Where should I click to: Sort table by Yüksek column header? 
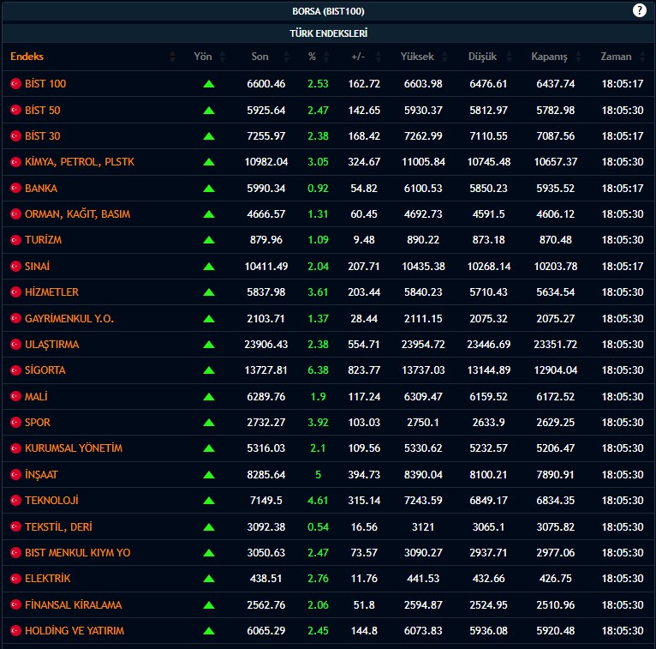pos(417,57)
